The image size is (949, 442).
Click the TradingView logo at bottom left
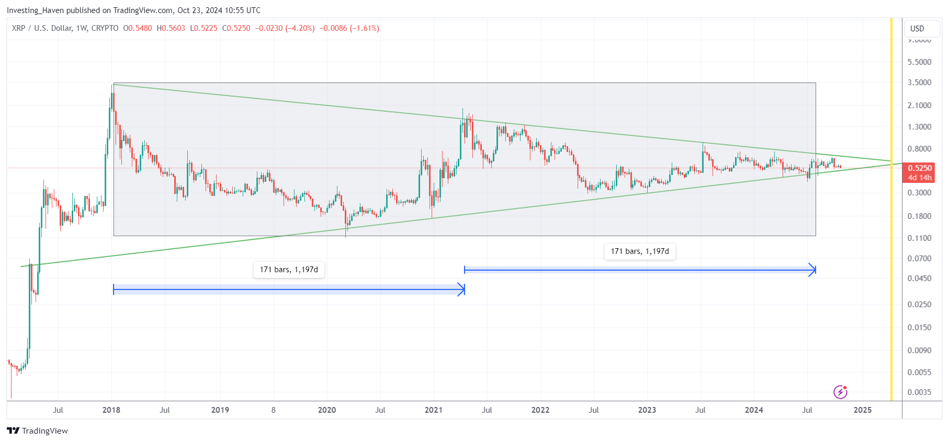pyautogui.click(x=37, y=431)
